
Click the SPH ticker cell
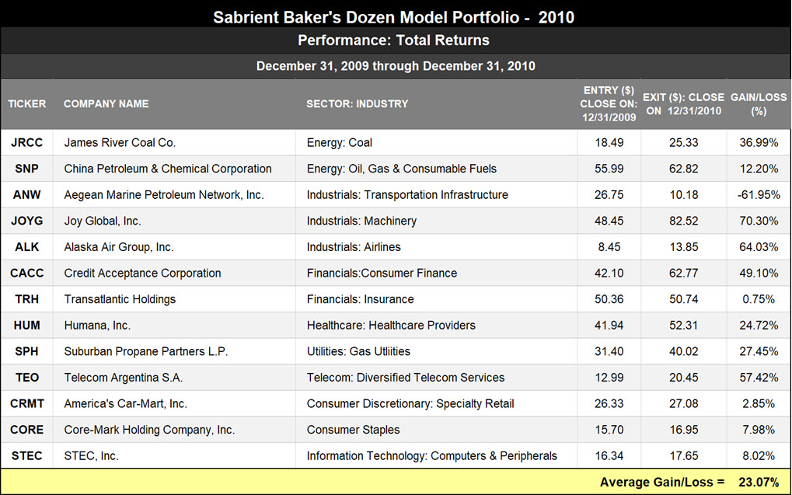pyautogui.click(x=26, y=351)
